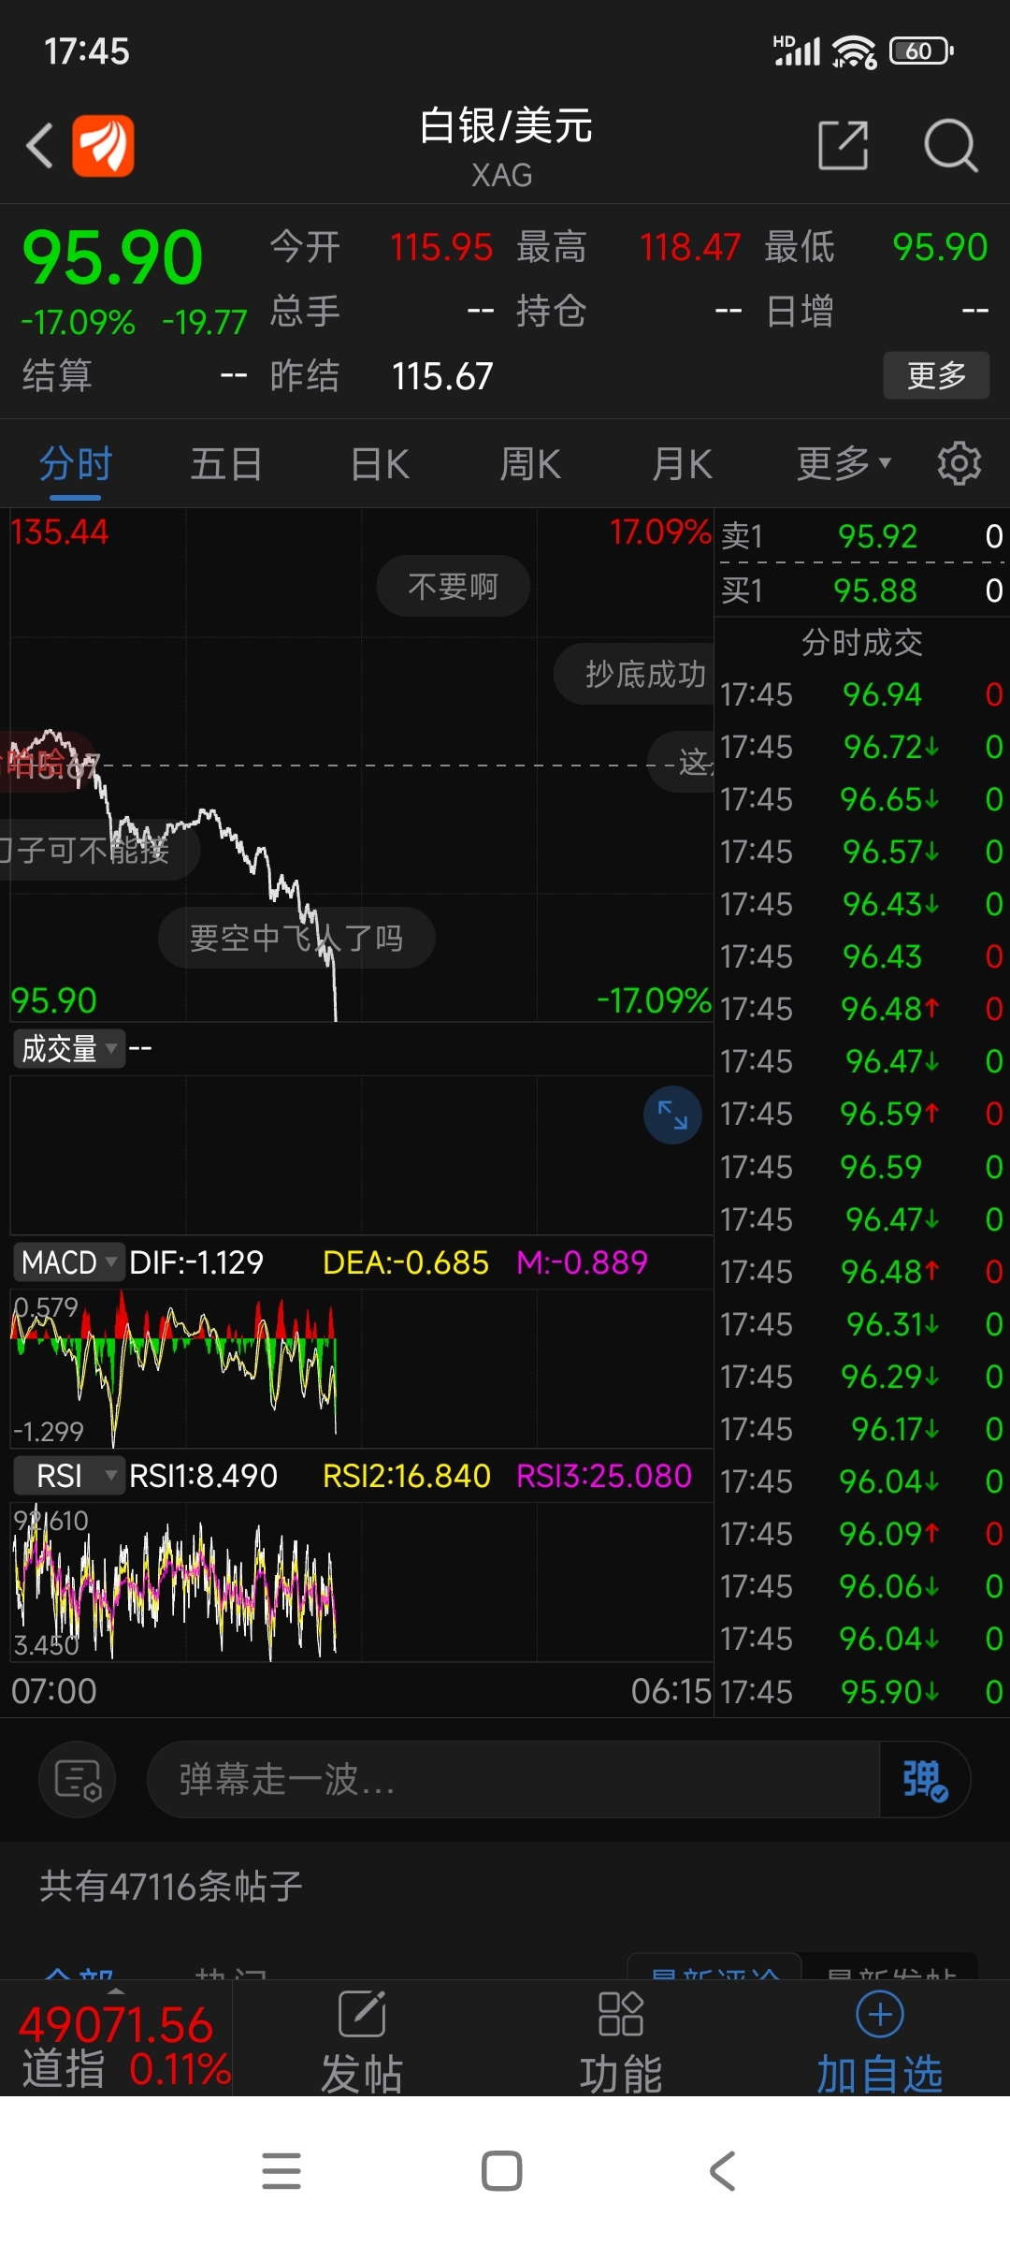The image size is (1010, 2246).
Task: Select the 分时 chart tab
Action: (76, 464)
